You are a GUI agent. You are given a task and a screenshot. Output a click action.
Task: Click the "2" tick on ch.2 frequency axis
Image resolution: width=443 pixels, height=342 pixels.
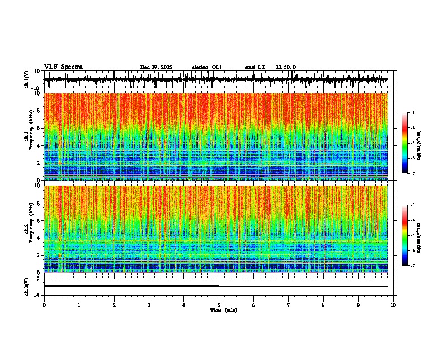click(39, 255)
